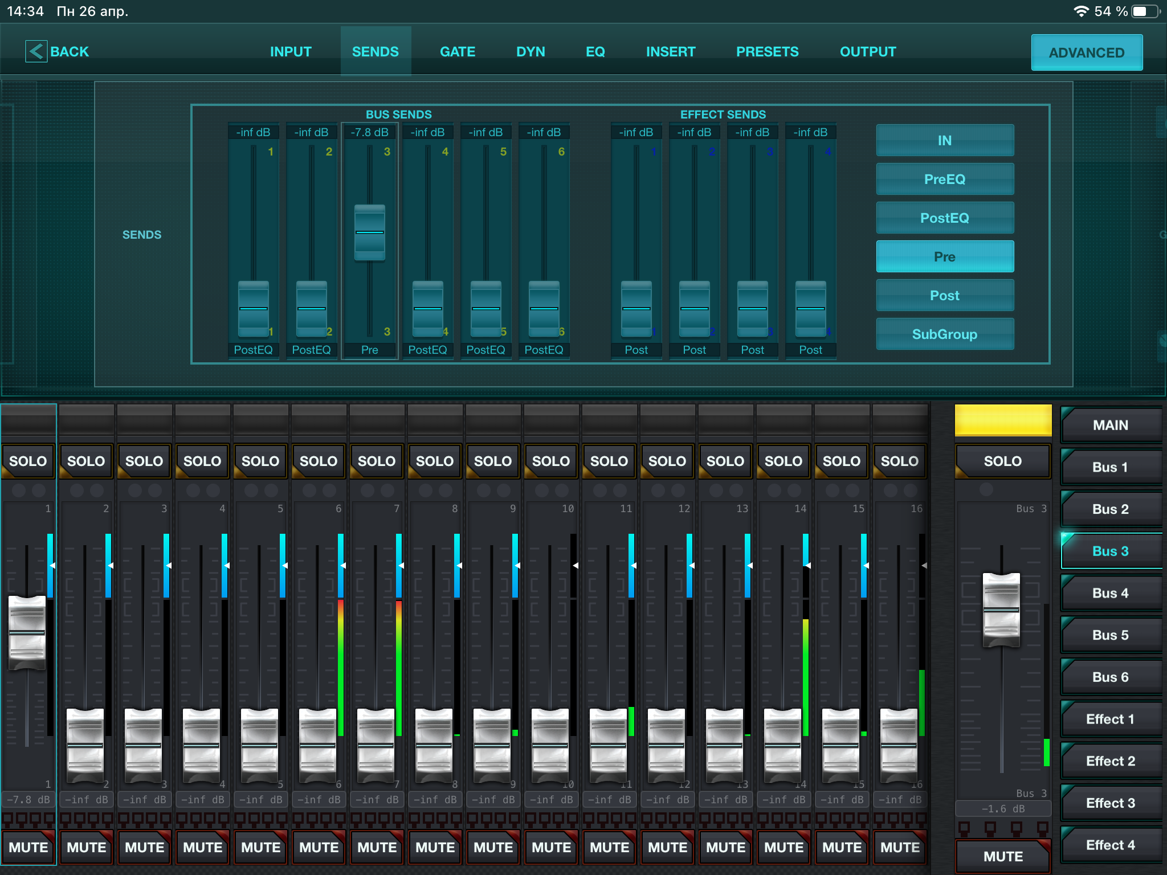Viewport: 1167px width, 875px height.
Task: Select SubGroup send source option
Action: point(945,334)
